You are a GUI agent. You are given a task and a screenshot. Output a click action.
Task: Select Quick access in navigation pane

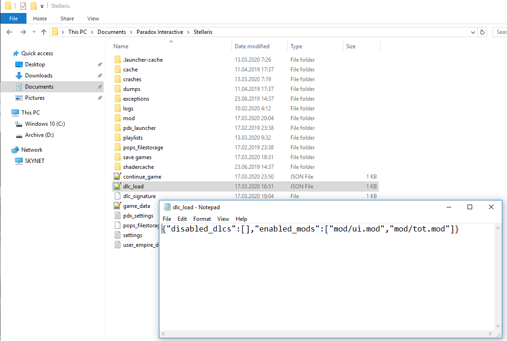[x=37, y=53]
